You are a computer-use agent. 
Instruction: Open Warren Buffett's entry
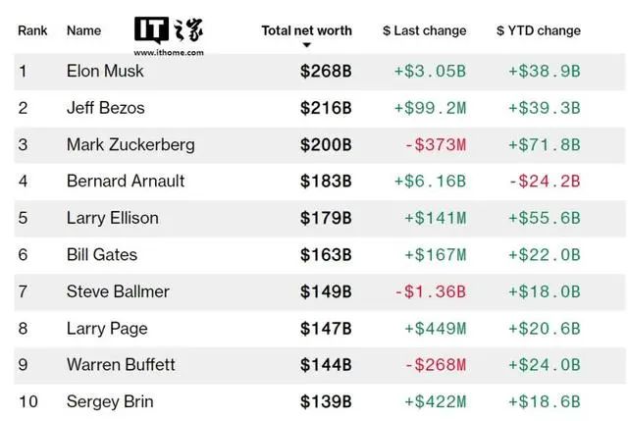click(121, 365)
